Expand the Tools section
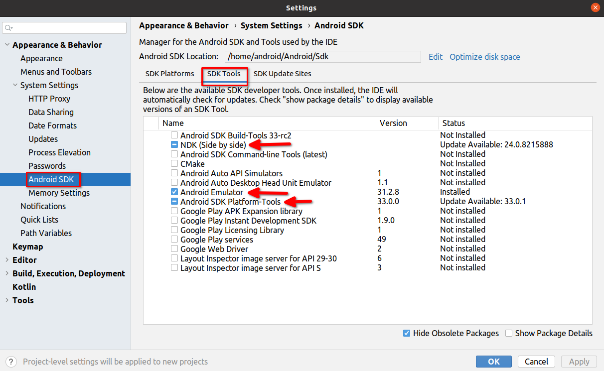The width and height of the screenshot is (604, 371). pos(7,300)
